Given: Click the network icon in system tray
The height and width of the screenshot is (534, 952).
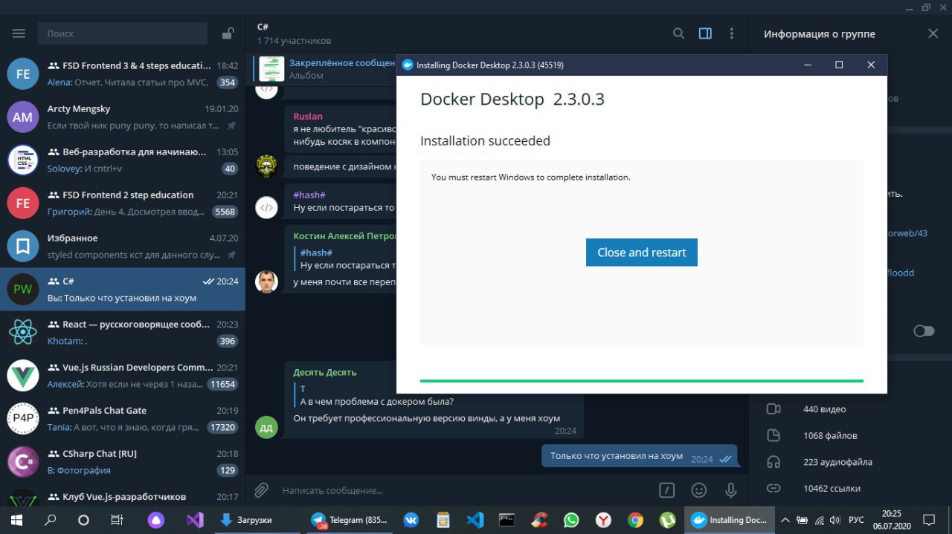Looking at the screenshot, I should (x=819, y=520).
